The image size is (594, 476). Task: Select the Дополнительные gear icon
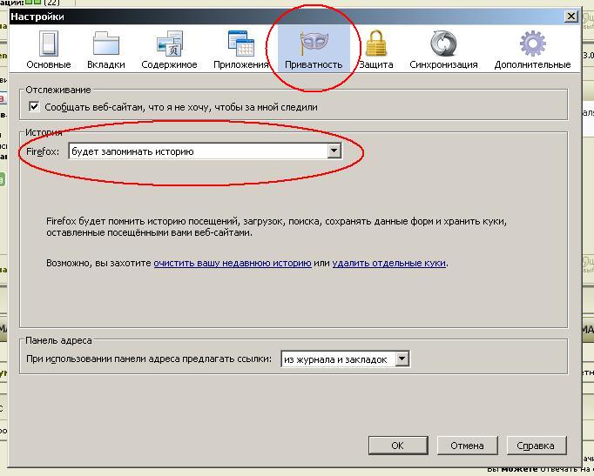[x=532, y=43]
